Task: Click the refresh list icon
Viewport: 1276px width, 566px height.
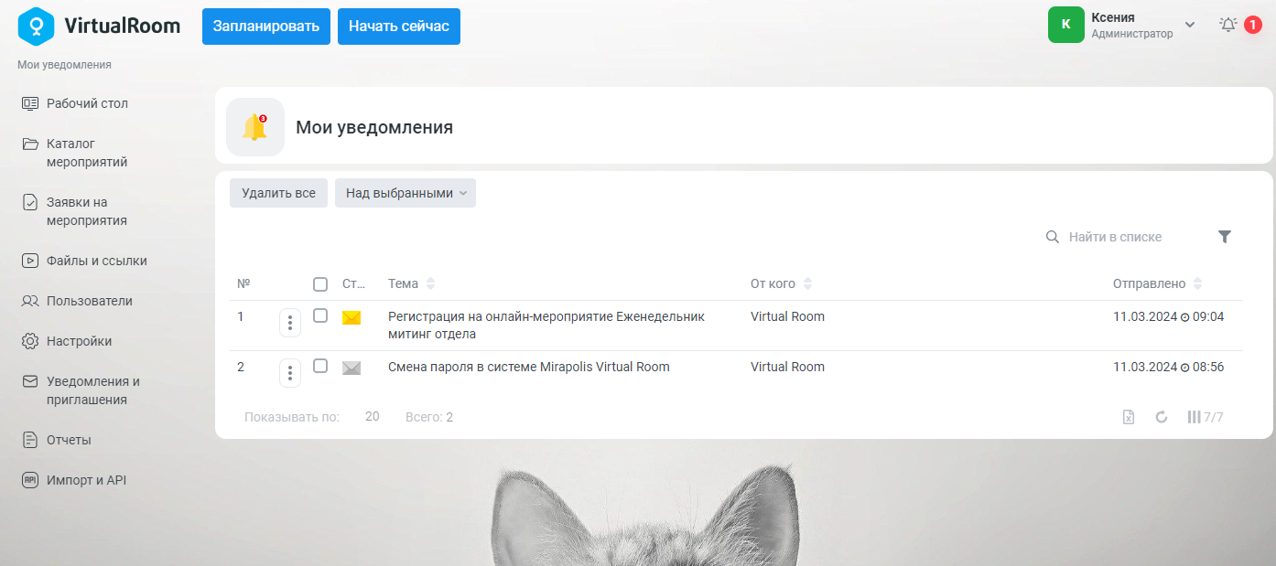Action: [1162, 417]
